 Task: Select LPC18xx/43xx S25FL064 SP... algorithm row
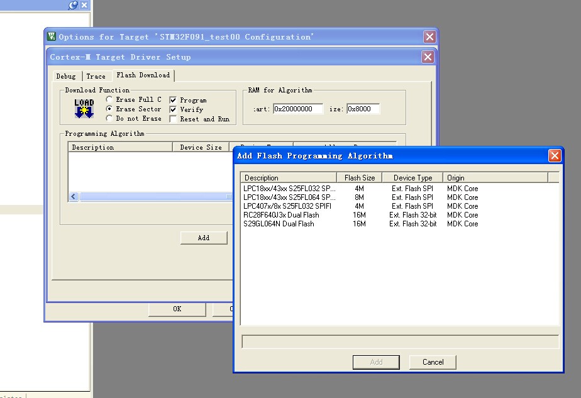pyautogui.click(x=399, y=197)
